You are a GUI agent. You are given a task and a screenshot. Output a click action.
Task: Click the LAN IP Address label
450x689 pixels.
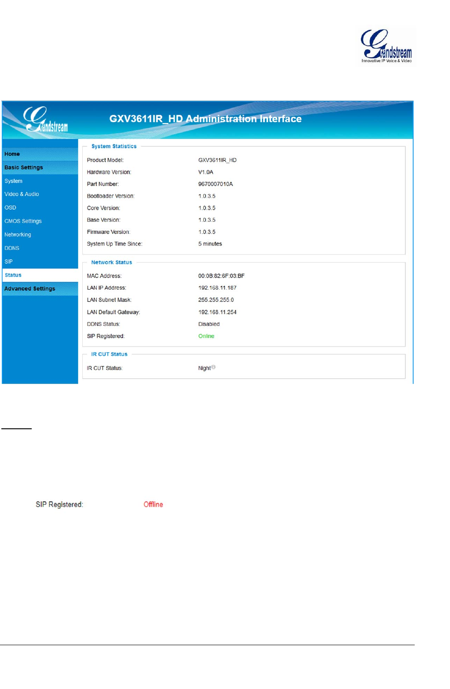(106, 288)
